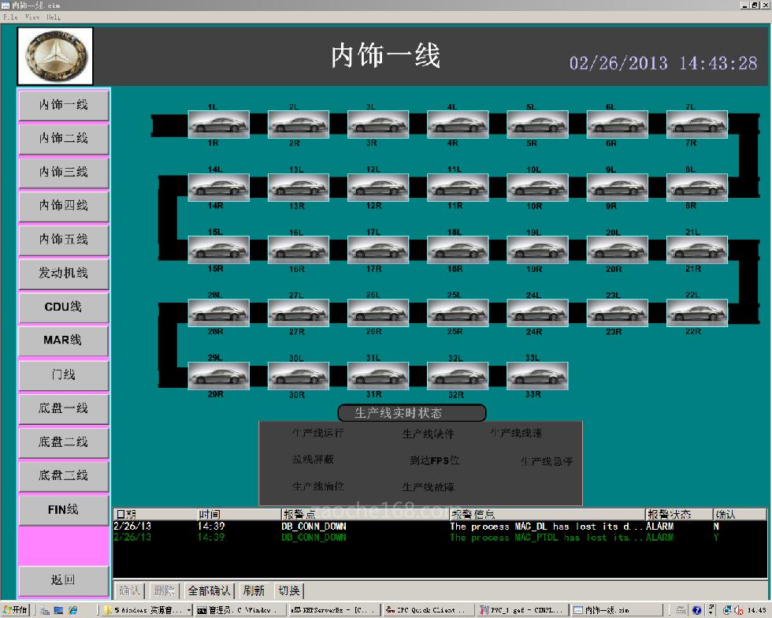Open the Help menu
The height and width of the screenshot is (618, 772).
[54, 17]
